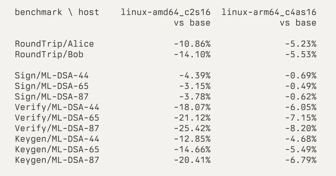Viewport: 336px width, 176px height.
Task: Click the Sign/ML-DSA-87 benchmark label
Action: pos(52,97)
